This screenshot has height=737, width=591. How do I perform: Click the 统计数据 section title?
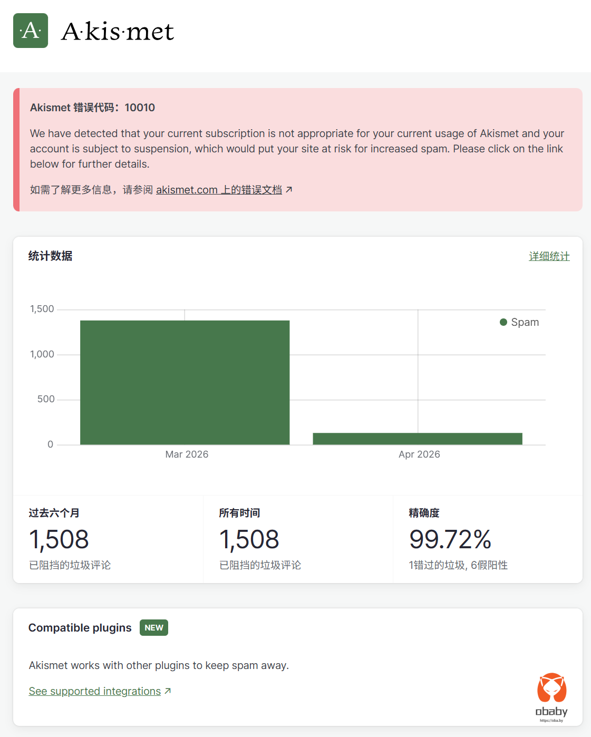tap(51, 256)
